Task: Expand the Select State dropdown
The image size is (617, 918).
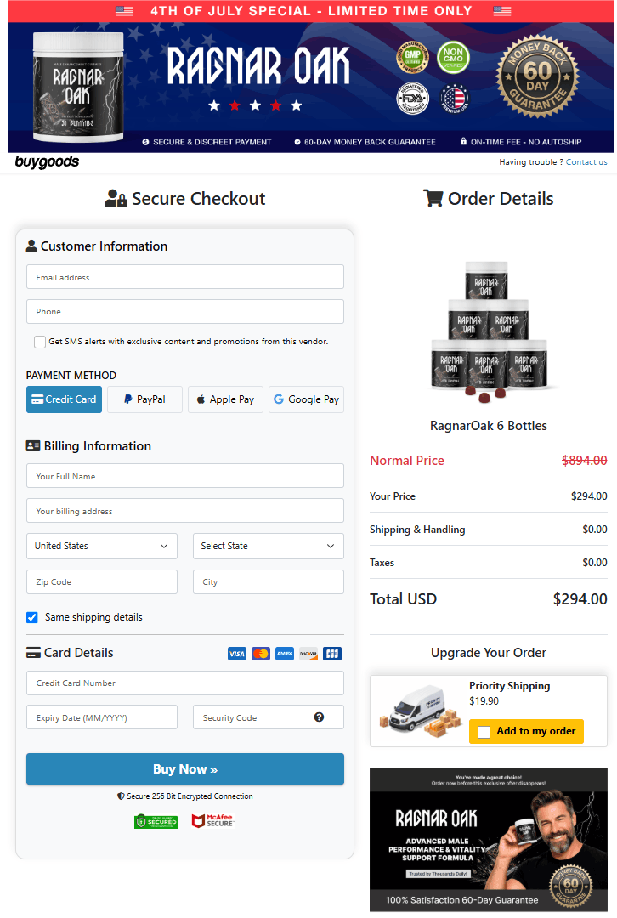Action: pyautogui.click(x=268, y=546)
